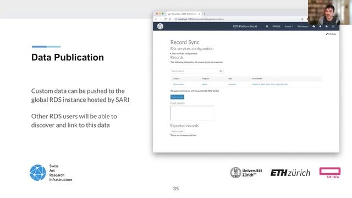Image resolution: width=352 pixels, height=198 pixels.
Task: Open the Workspace menu item
Action: coord(302,26)
